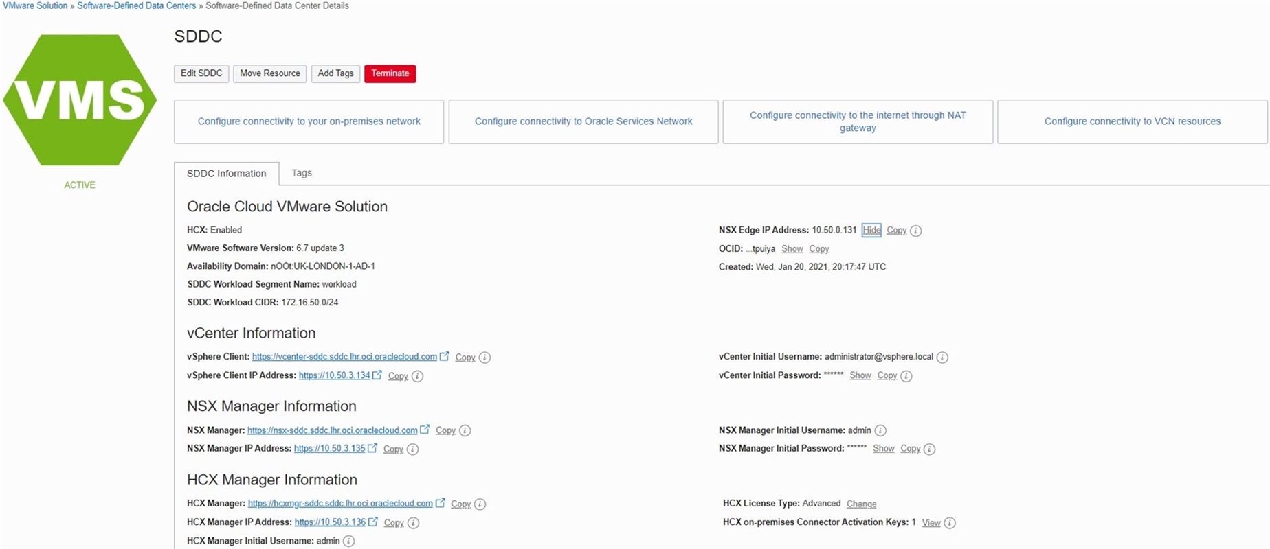Screen dimensions: 1270x549
Task: Show info icon for vCenter Initial Username
Action: pos(942,358)
